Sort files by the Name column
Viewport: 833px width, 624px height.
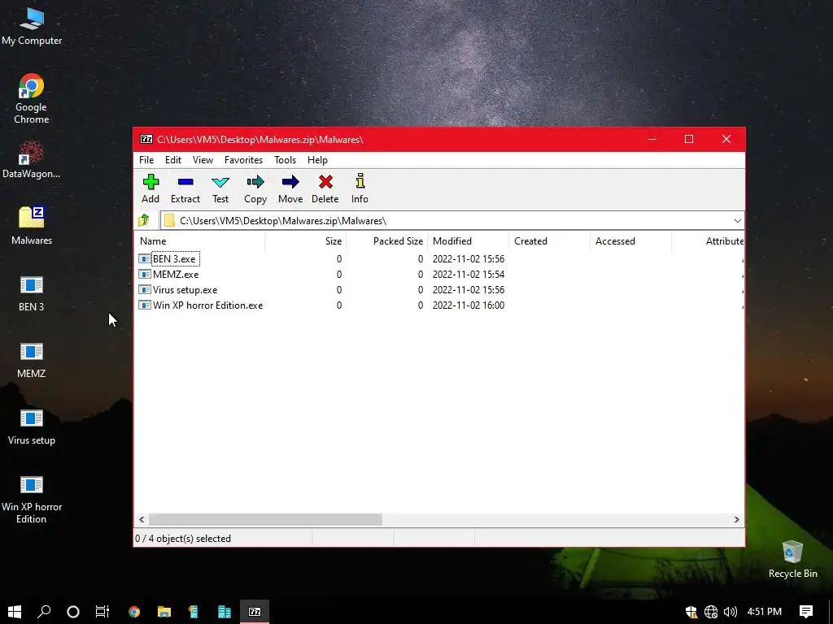coord(199,240)
